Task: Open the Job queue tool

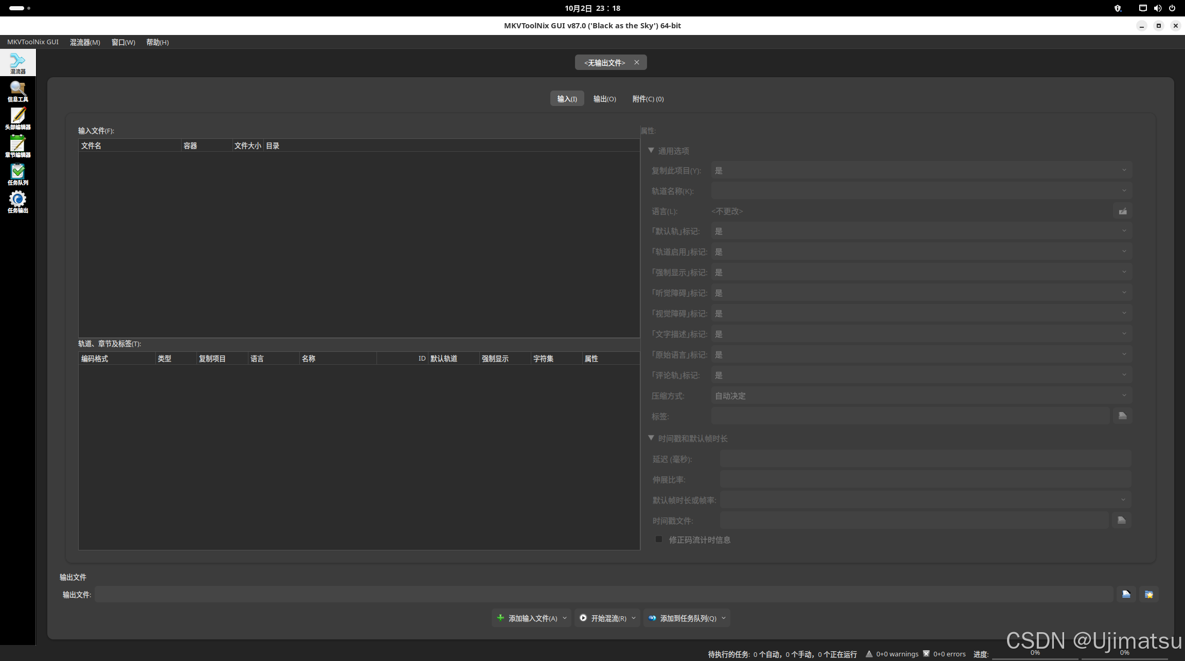Action: coord(17,174)
